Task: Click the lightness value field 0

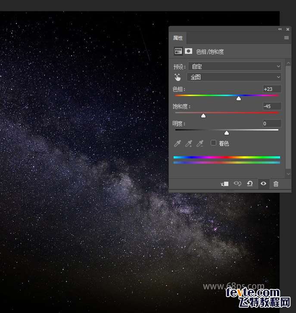Action: pyautogui.click(x=272, y=124)
